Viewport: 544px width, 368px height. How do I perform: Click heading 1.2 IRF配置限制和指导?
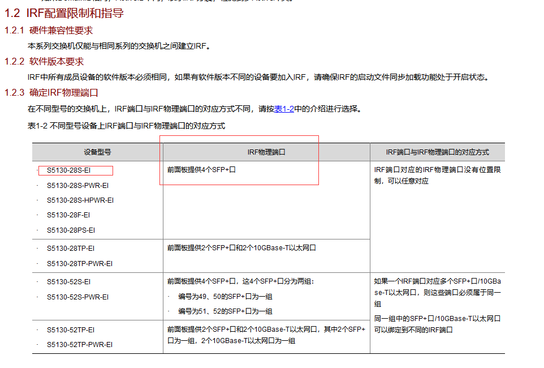[64, 13]
